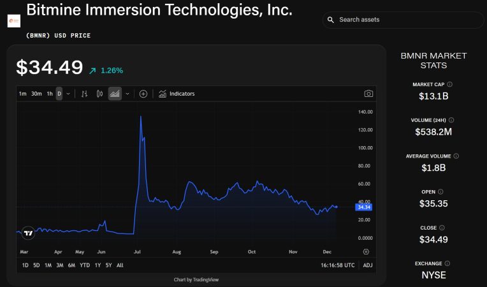
Task: Click the Market Cap info icon
Action: [x=450, y=84]
